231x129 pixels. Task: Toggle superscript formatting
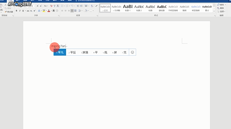pos(34,11)
